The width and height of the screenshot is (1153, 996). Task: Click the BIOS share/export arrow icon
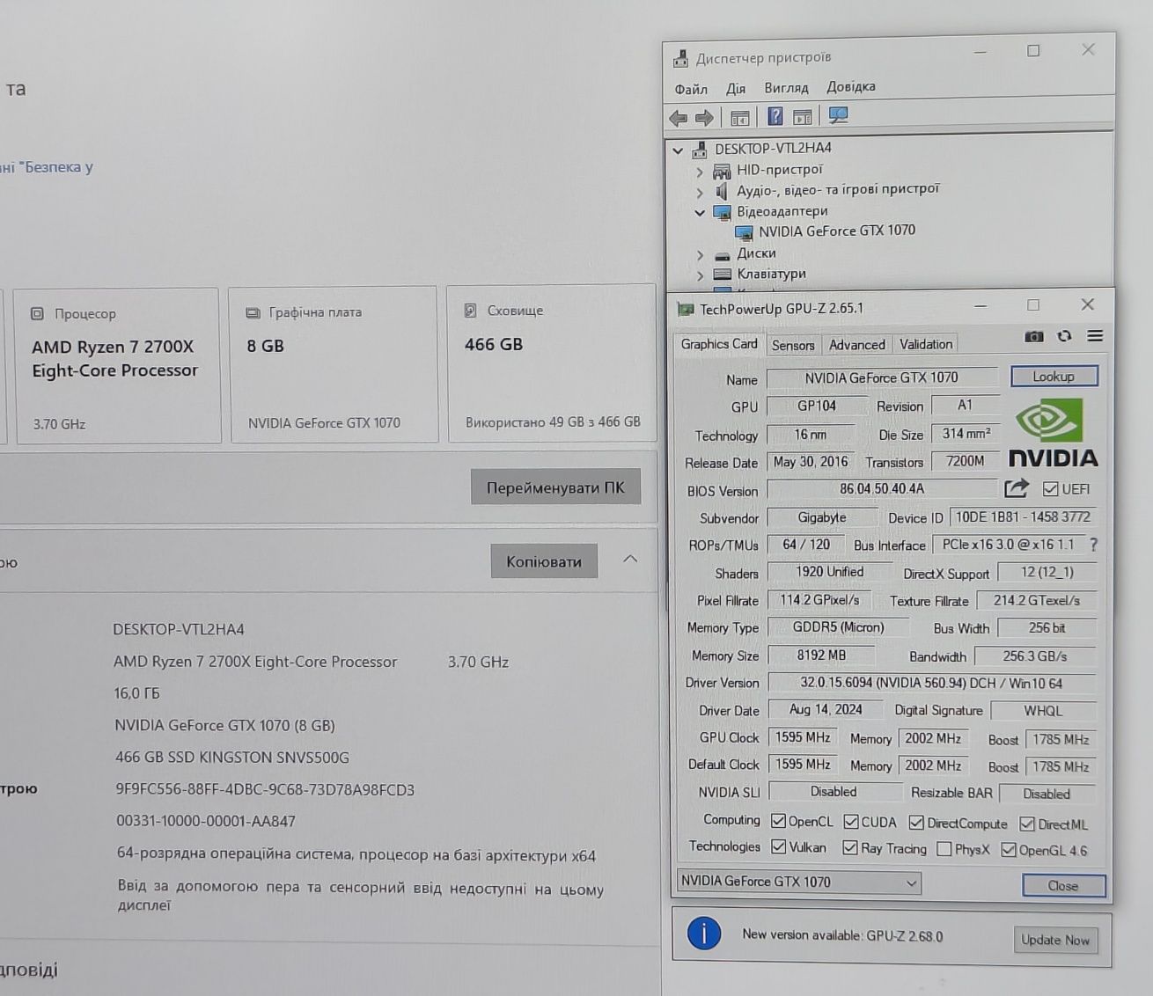coord(1017,487)
